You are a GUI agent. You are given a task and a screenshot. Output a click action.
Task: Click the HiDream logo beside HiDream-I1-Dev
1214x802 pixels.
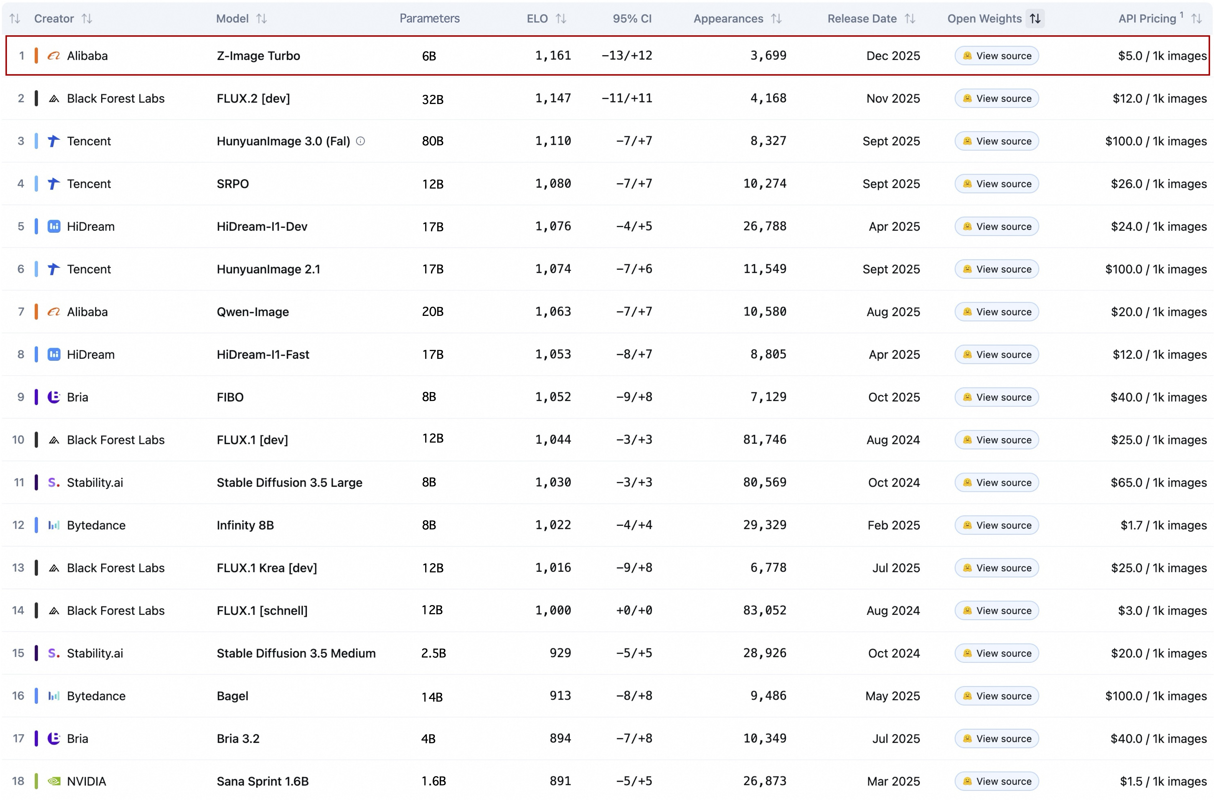54,227
